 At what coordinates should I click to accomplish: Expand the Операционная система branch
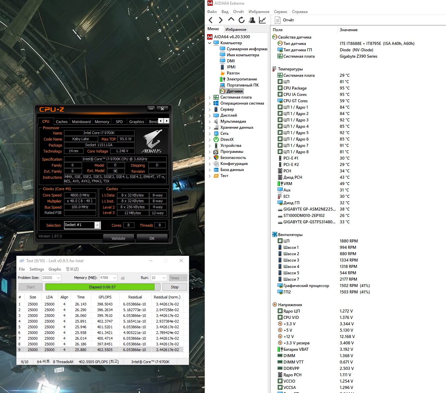(x=210, y=103)
